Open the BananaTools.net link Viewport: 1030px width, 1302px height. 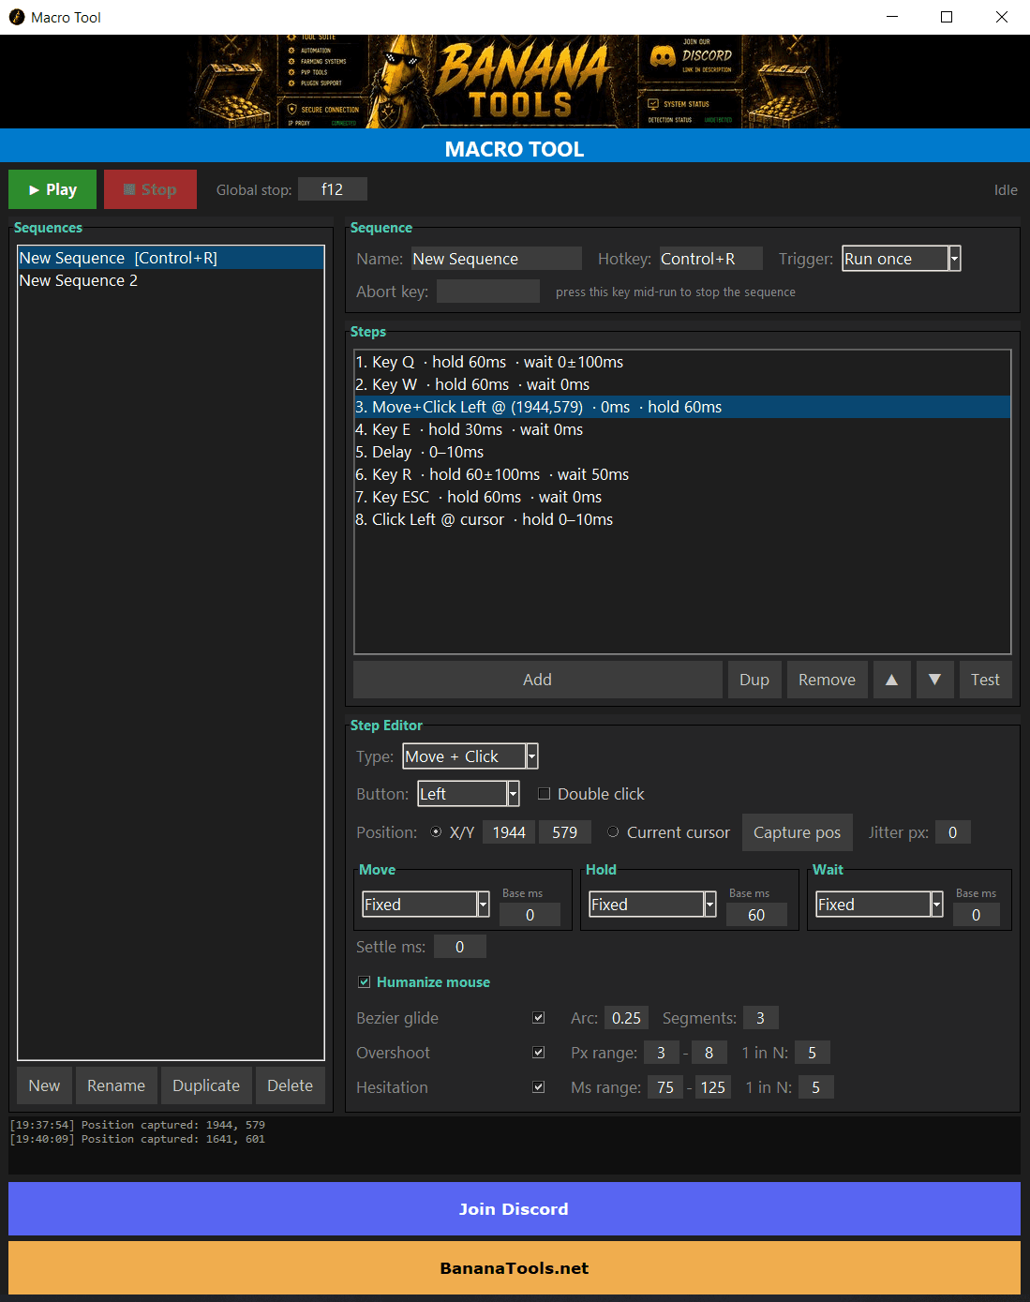tap(515, 1268)
